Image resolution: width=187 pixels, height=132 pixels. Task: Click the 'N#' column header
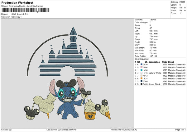pos(139,62)
